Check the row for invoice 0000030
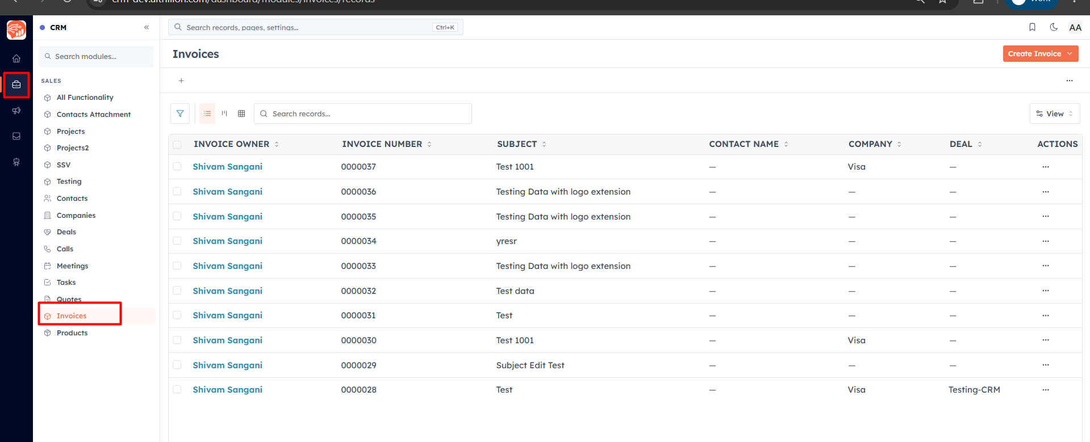Image resolution: width=1090 pixels, height=442 pixels. coord(177,340)
